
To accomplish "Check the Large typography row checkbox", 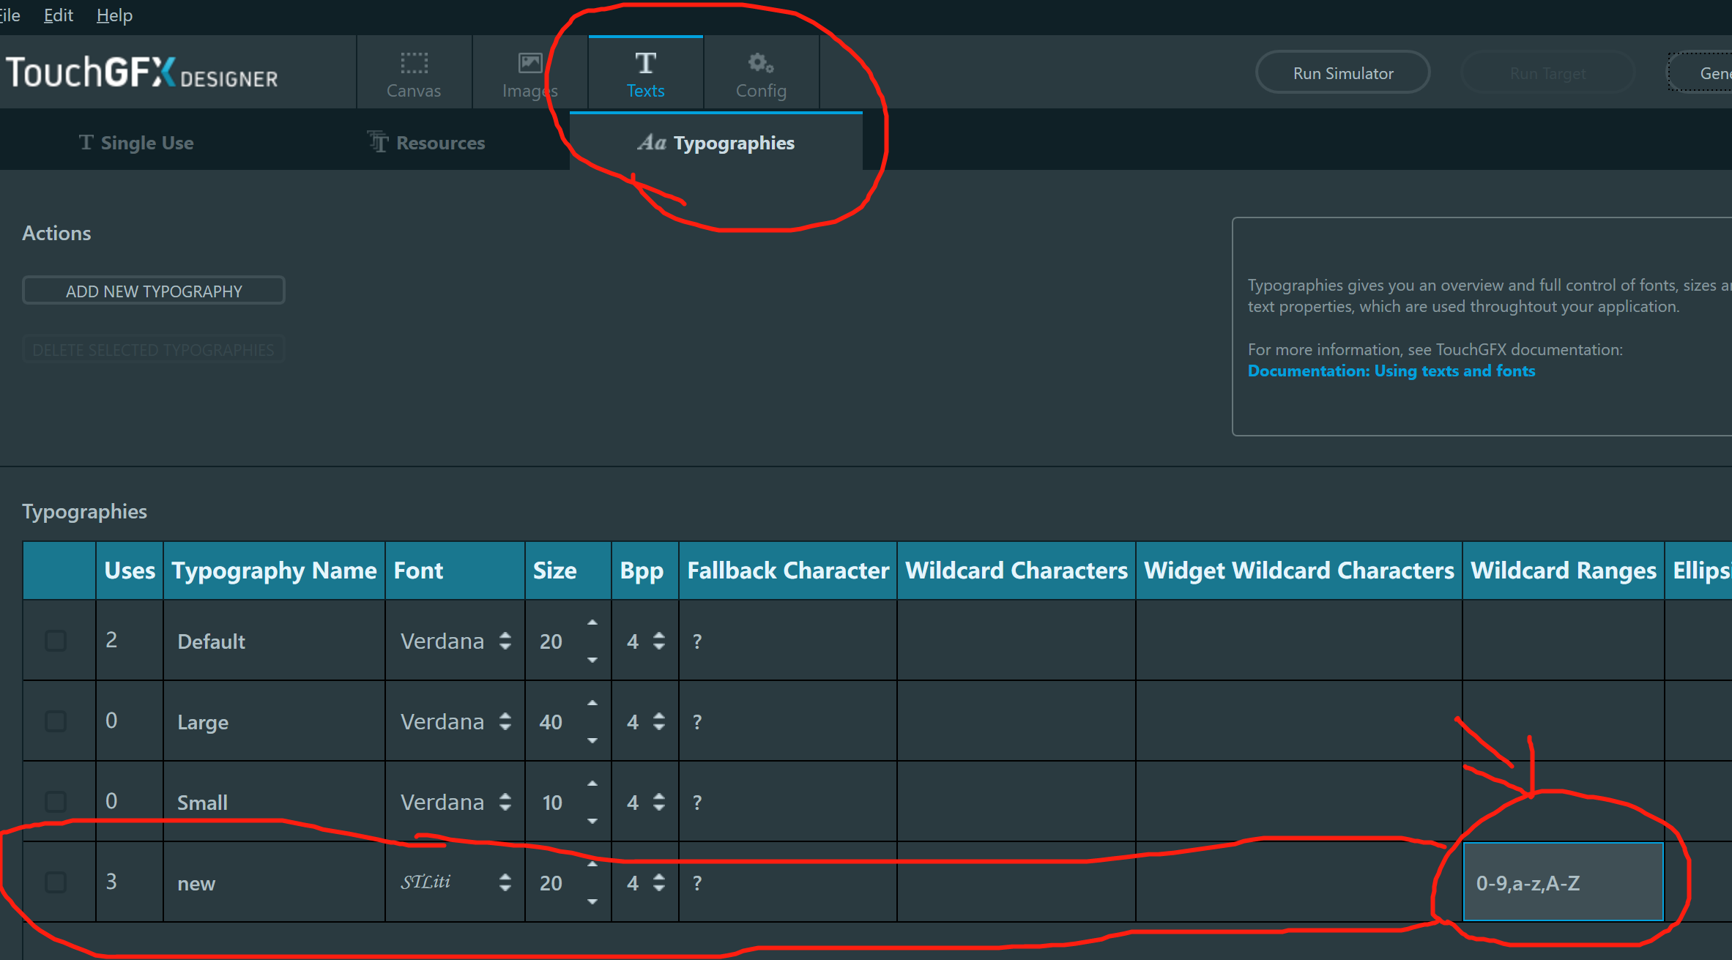I will (56, 721).
